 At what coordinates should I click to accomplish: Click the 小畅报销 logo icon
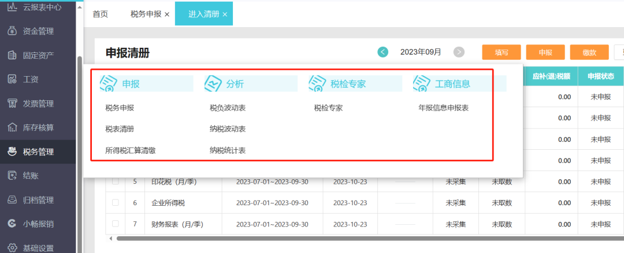(12, 224)
